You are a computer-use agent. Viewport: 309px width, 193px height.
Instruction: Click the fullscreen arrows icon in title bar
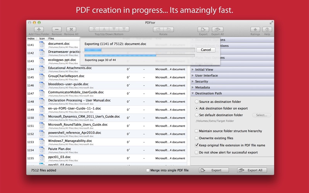point(272,23)
